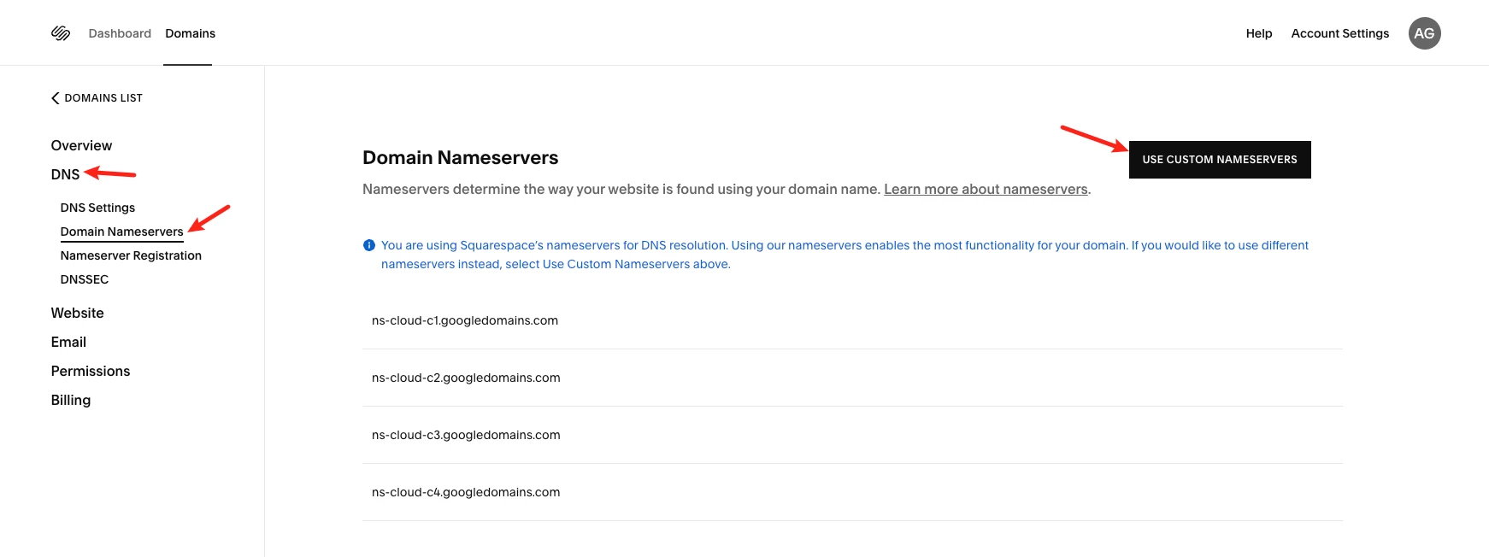This screenshot has width=1489, height=557.
Task: Click the Domain Nameservers heading
Action: (x=460, y=157)
